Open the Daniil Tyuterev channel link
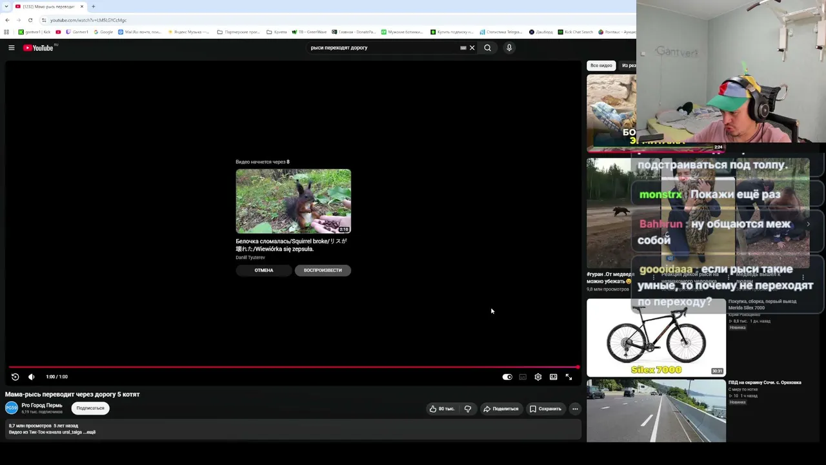The width and height of the screenshot is (826, 465). click(x=250, y=258)
